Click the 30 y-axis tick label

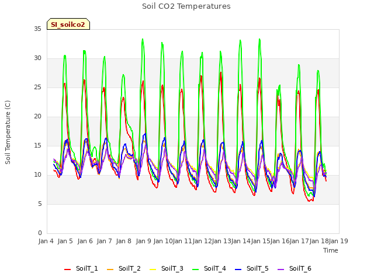pyautogui.click(x=37, y=58)
